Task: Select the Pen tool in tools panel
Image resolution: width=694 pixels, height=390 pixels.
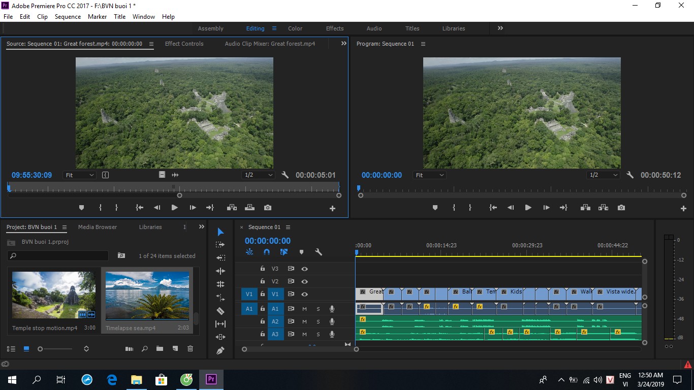Action: pos(220,350)
